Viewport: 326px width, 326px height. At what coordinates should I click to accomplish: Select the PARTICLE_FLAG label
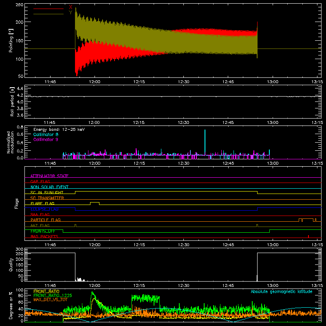click(46, 220)
